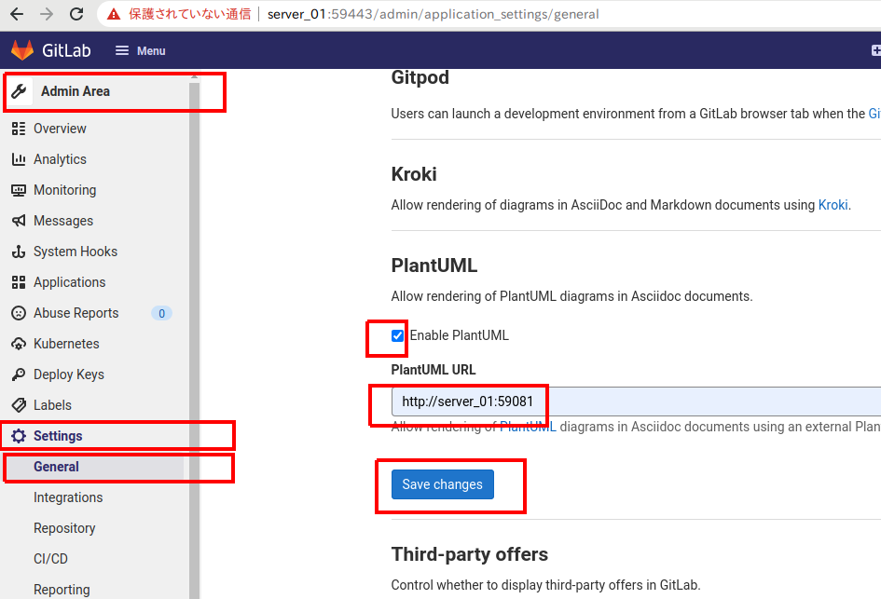The image size is (881, 599).
Task: Click the hamburger Menu icon
Action: click(122, 50)
